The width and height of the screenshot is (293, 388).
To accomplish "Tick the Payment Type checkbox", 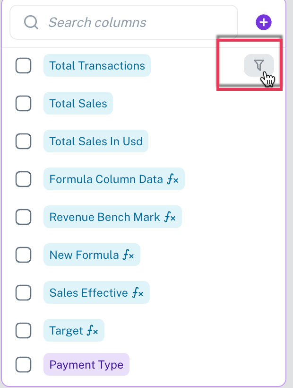I will tap(24, 364).
